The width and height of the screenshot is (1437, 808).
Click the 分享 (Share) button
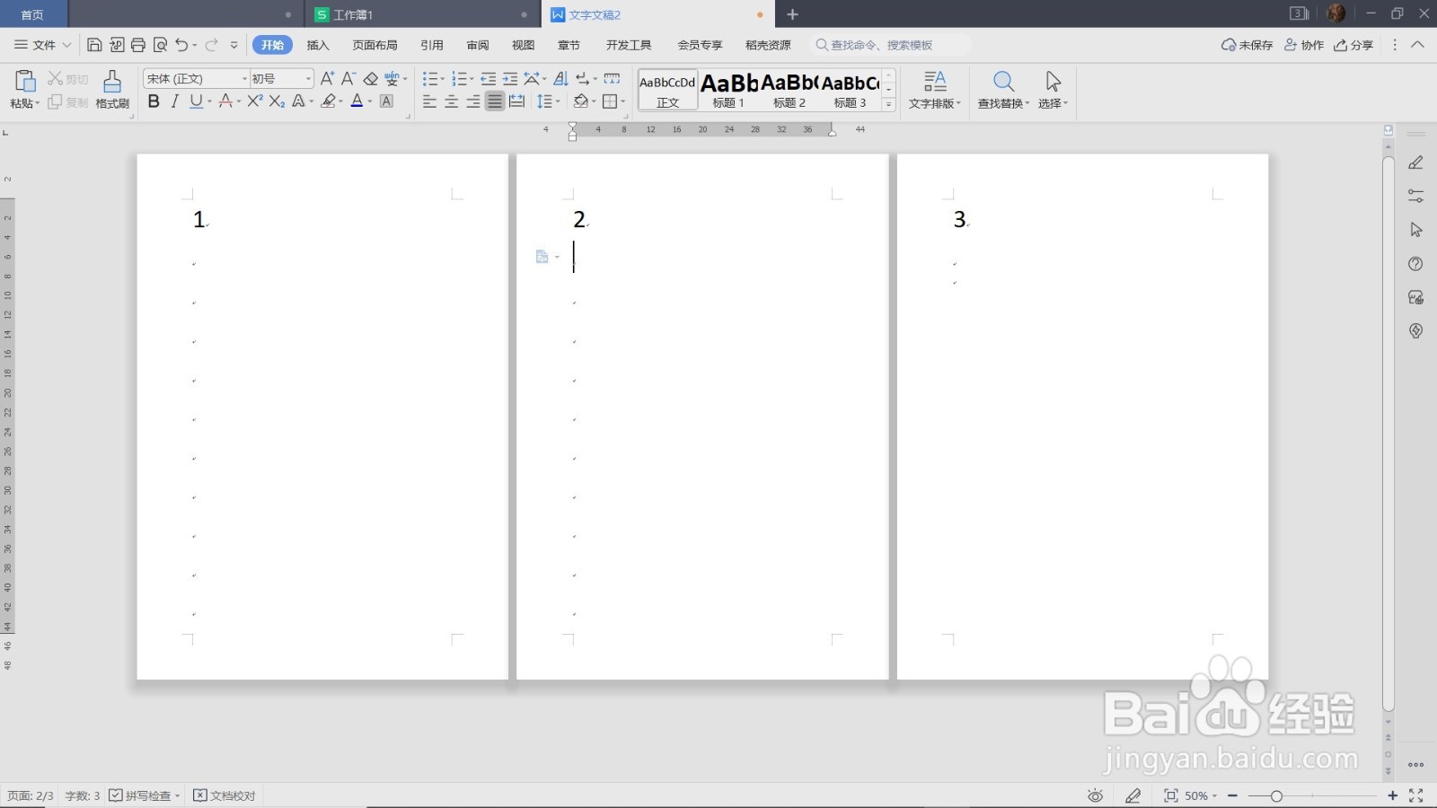pos(1353,45)
